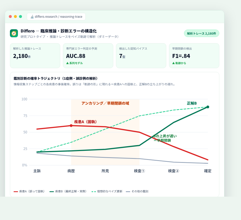Click the Bの上昇が遅い annotation
This screenshot has width=241, height=220.
[165, 136]
